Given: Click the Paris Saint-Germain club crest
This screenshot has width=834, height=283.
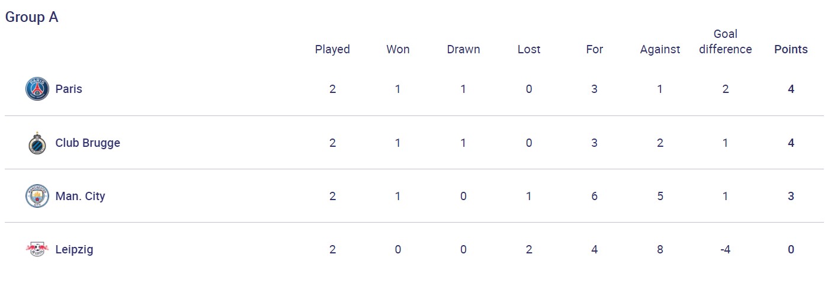Looking at the screenshot, I should pyautogui.click(x=37, y=89).
